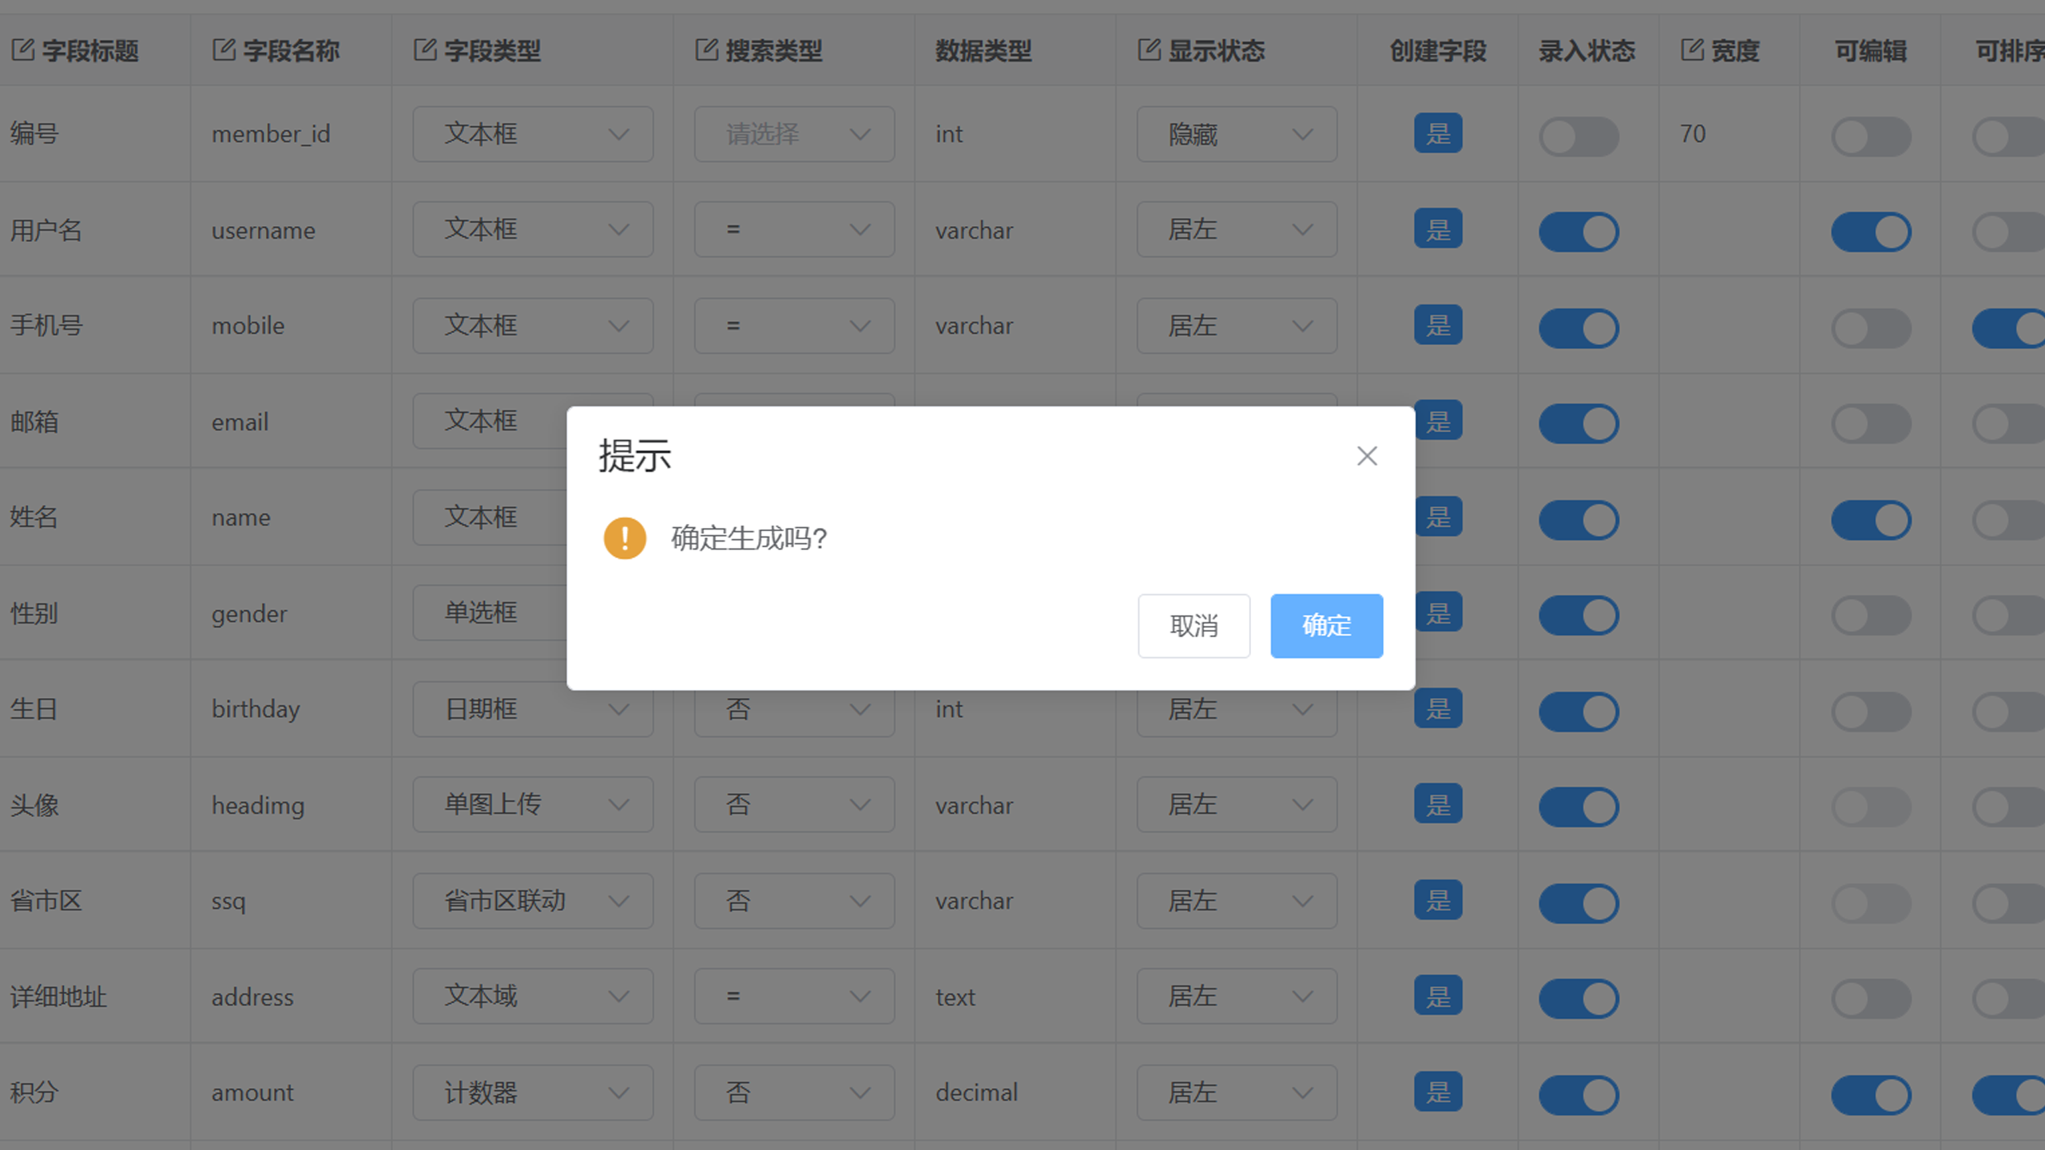Image resolution: width=2045 pixels, height=1150 pixels.
Task: Click edit icon beside 字段标题 header
Action: pos(23,50)
